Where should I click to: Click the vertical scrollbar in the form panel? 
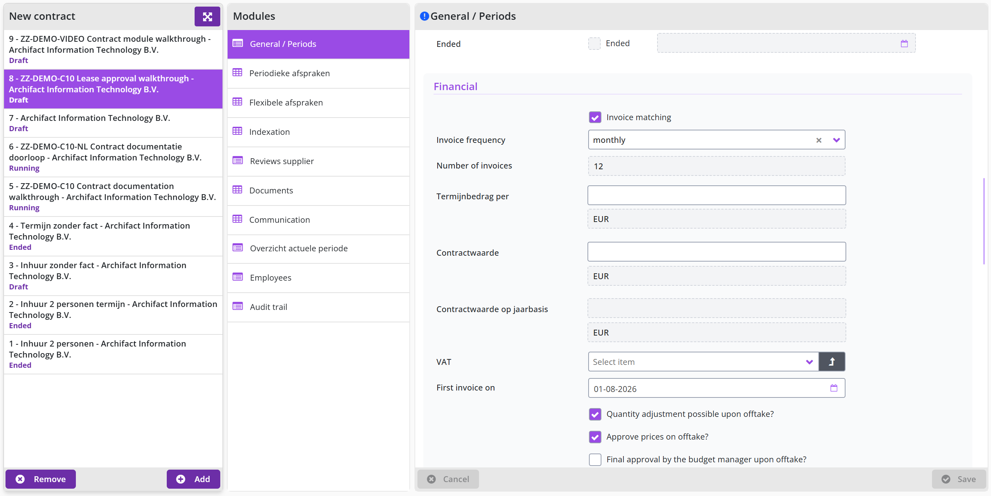[x=984, y=221]
